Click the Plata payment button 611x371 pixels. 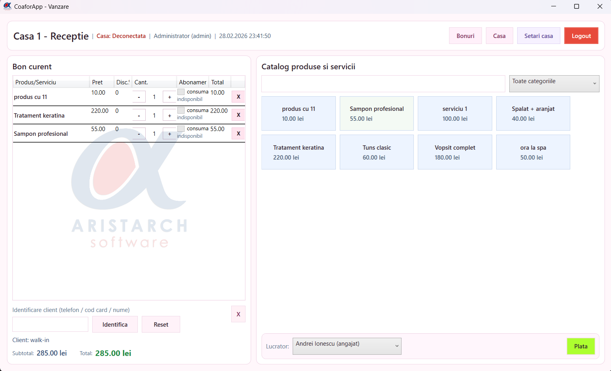click(x=581, y=346)
